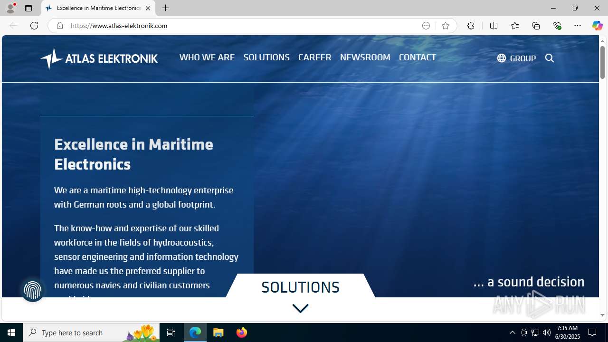Open the Favorites list icon
Viewport: 608px width, 342px height.
pyautogui.click(x=514, y=26)
